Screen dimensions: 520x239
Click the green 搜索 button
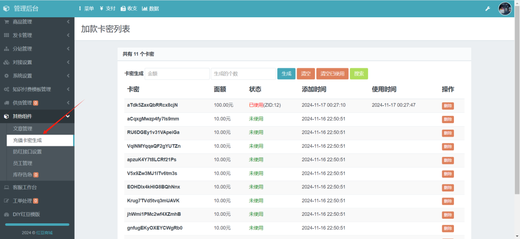pos(359,74)
